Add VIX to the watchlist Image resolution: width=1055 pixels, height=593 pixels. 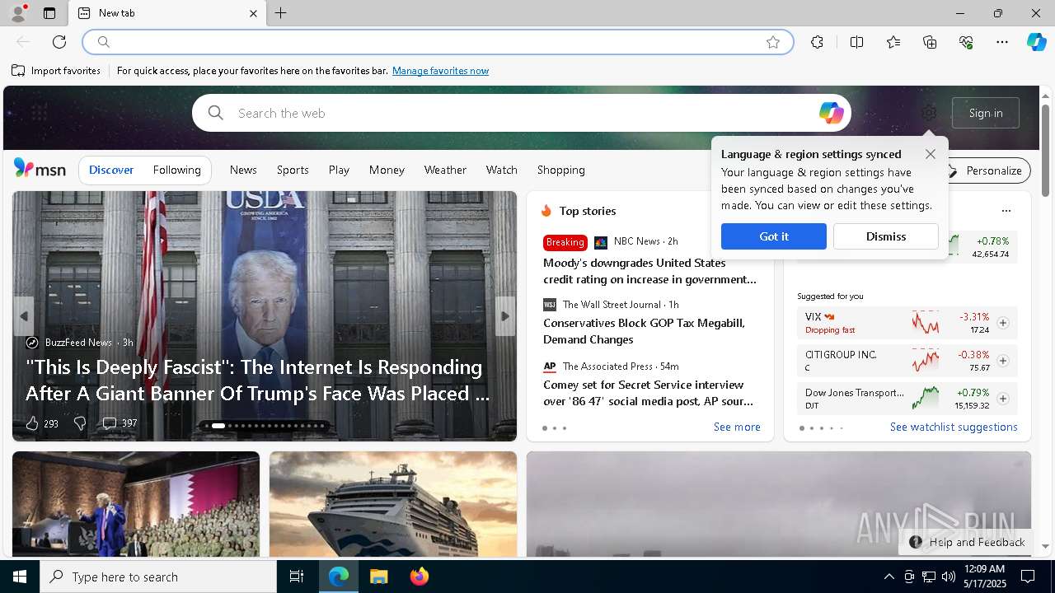coord(1002,323)
